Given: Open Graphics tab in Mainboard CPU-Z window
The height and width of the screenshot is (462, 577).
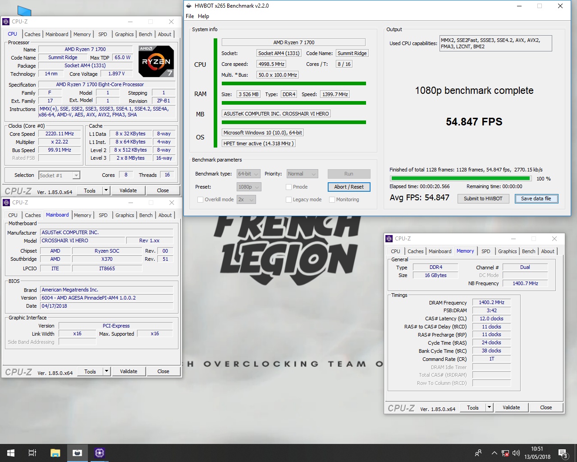Looking at the screenshot, I should (125, 215).
